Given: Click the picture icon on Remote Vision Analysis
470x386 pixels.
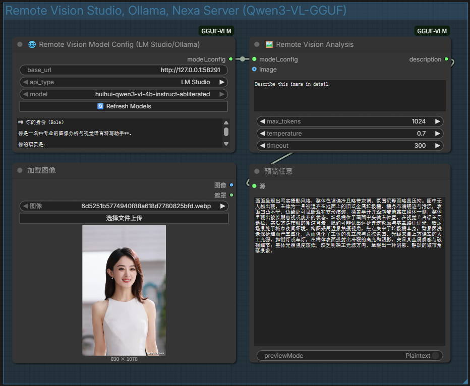Looking at the screenshot, I should 269,44.
